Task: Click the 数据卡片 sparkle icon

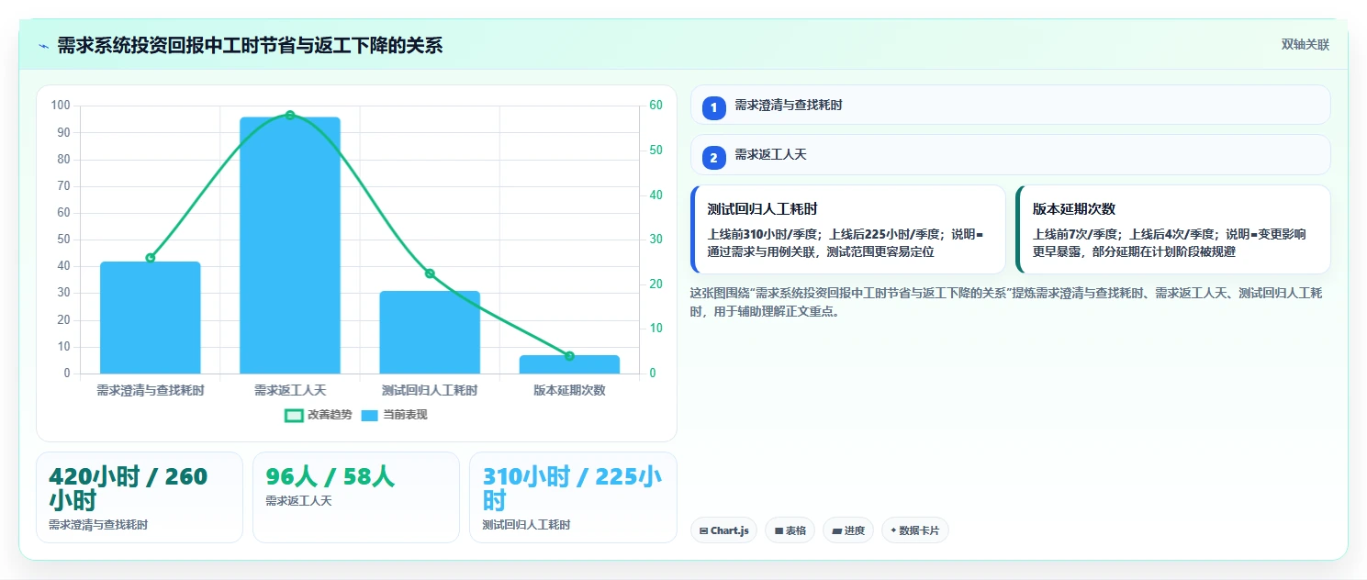Action: pos(893,530)
